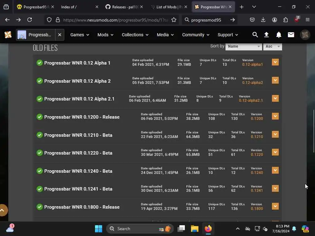Click the site padlock icon

[58, 20]
